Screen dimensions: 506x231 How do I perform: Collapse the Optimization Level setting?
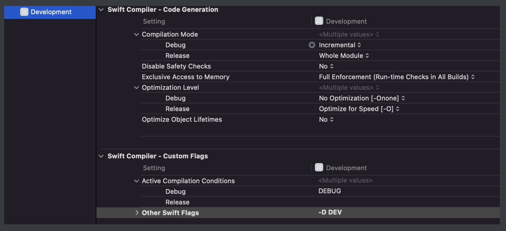point(137,87)
